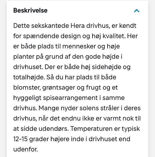Click the word 'udendørs.' in the description
The width and height of the screenshot is (155, 157).
54,129
